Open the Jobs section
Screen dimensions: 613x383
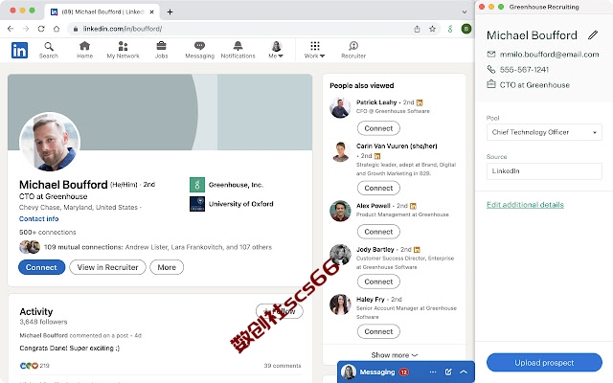click(161, 50)
